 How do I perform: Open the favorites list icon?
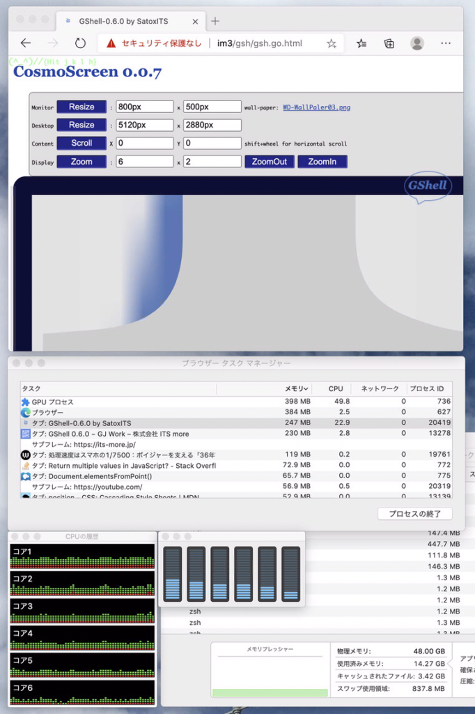[361, 43]
